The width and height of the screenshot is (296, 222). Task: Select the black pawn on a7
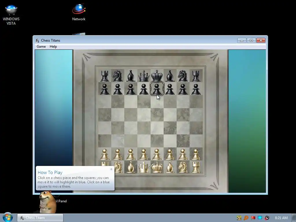[x=105, y=89]
